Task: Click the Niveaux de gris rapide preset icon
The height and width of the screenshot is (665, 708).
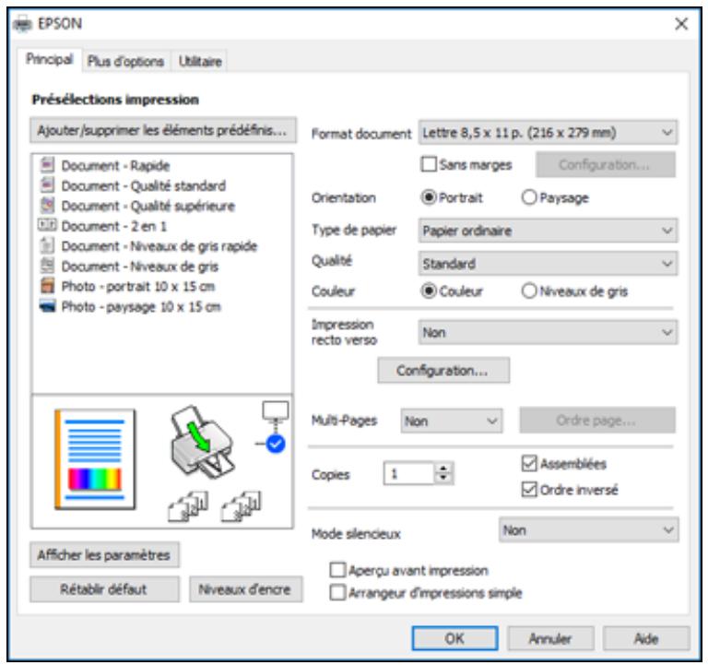Action: click(x=47, y=245)
